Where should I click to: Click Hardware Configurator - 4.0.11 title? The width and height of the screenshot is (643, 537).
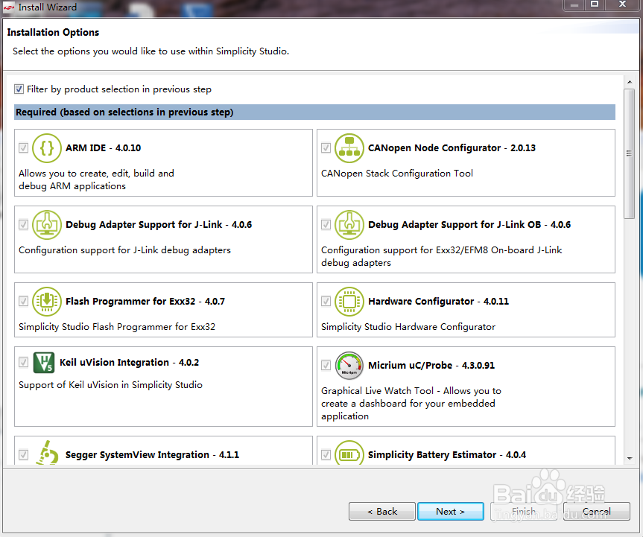point(439,302)
